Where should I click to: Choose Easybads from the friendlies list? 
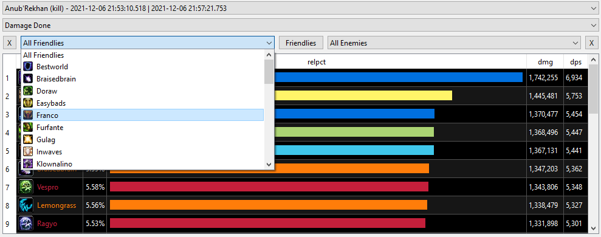pyautogui.click(x=143, y=103)
